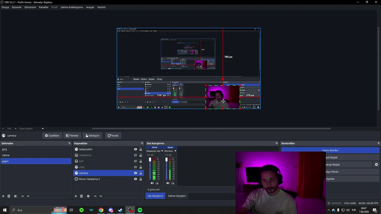Toggle lock on camera source

(140, 173)
